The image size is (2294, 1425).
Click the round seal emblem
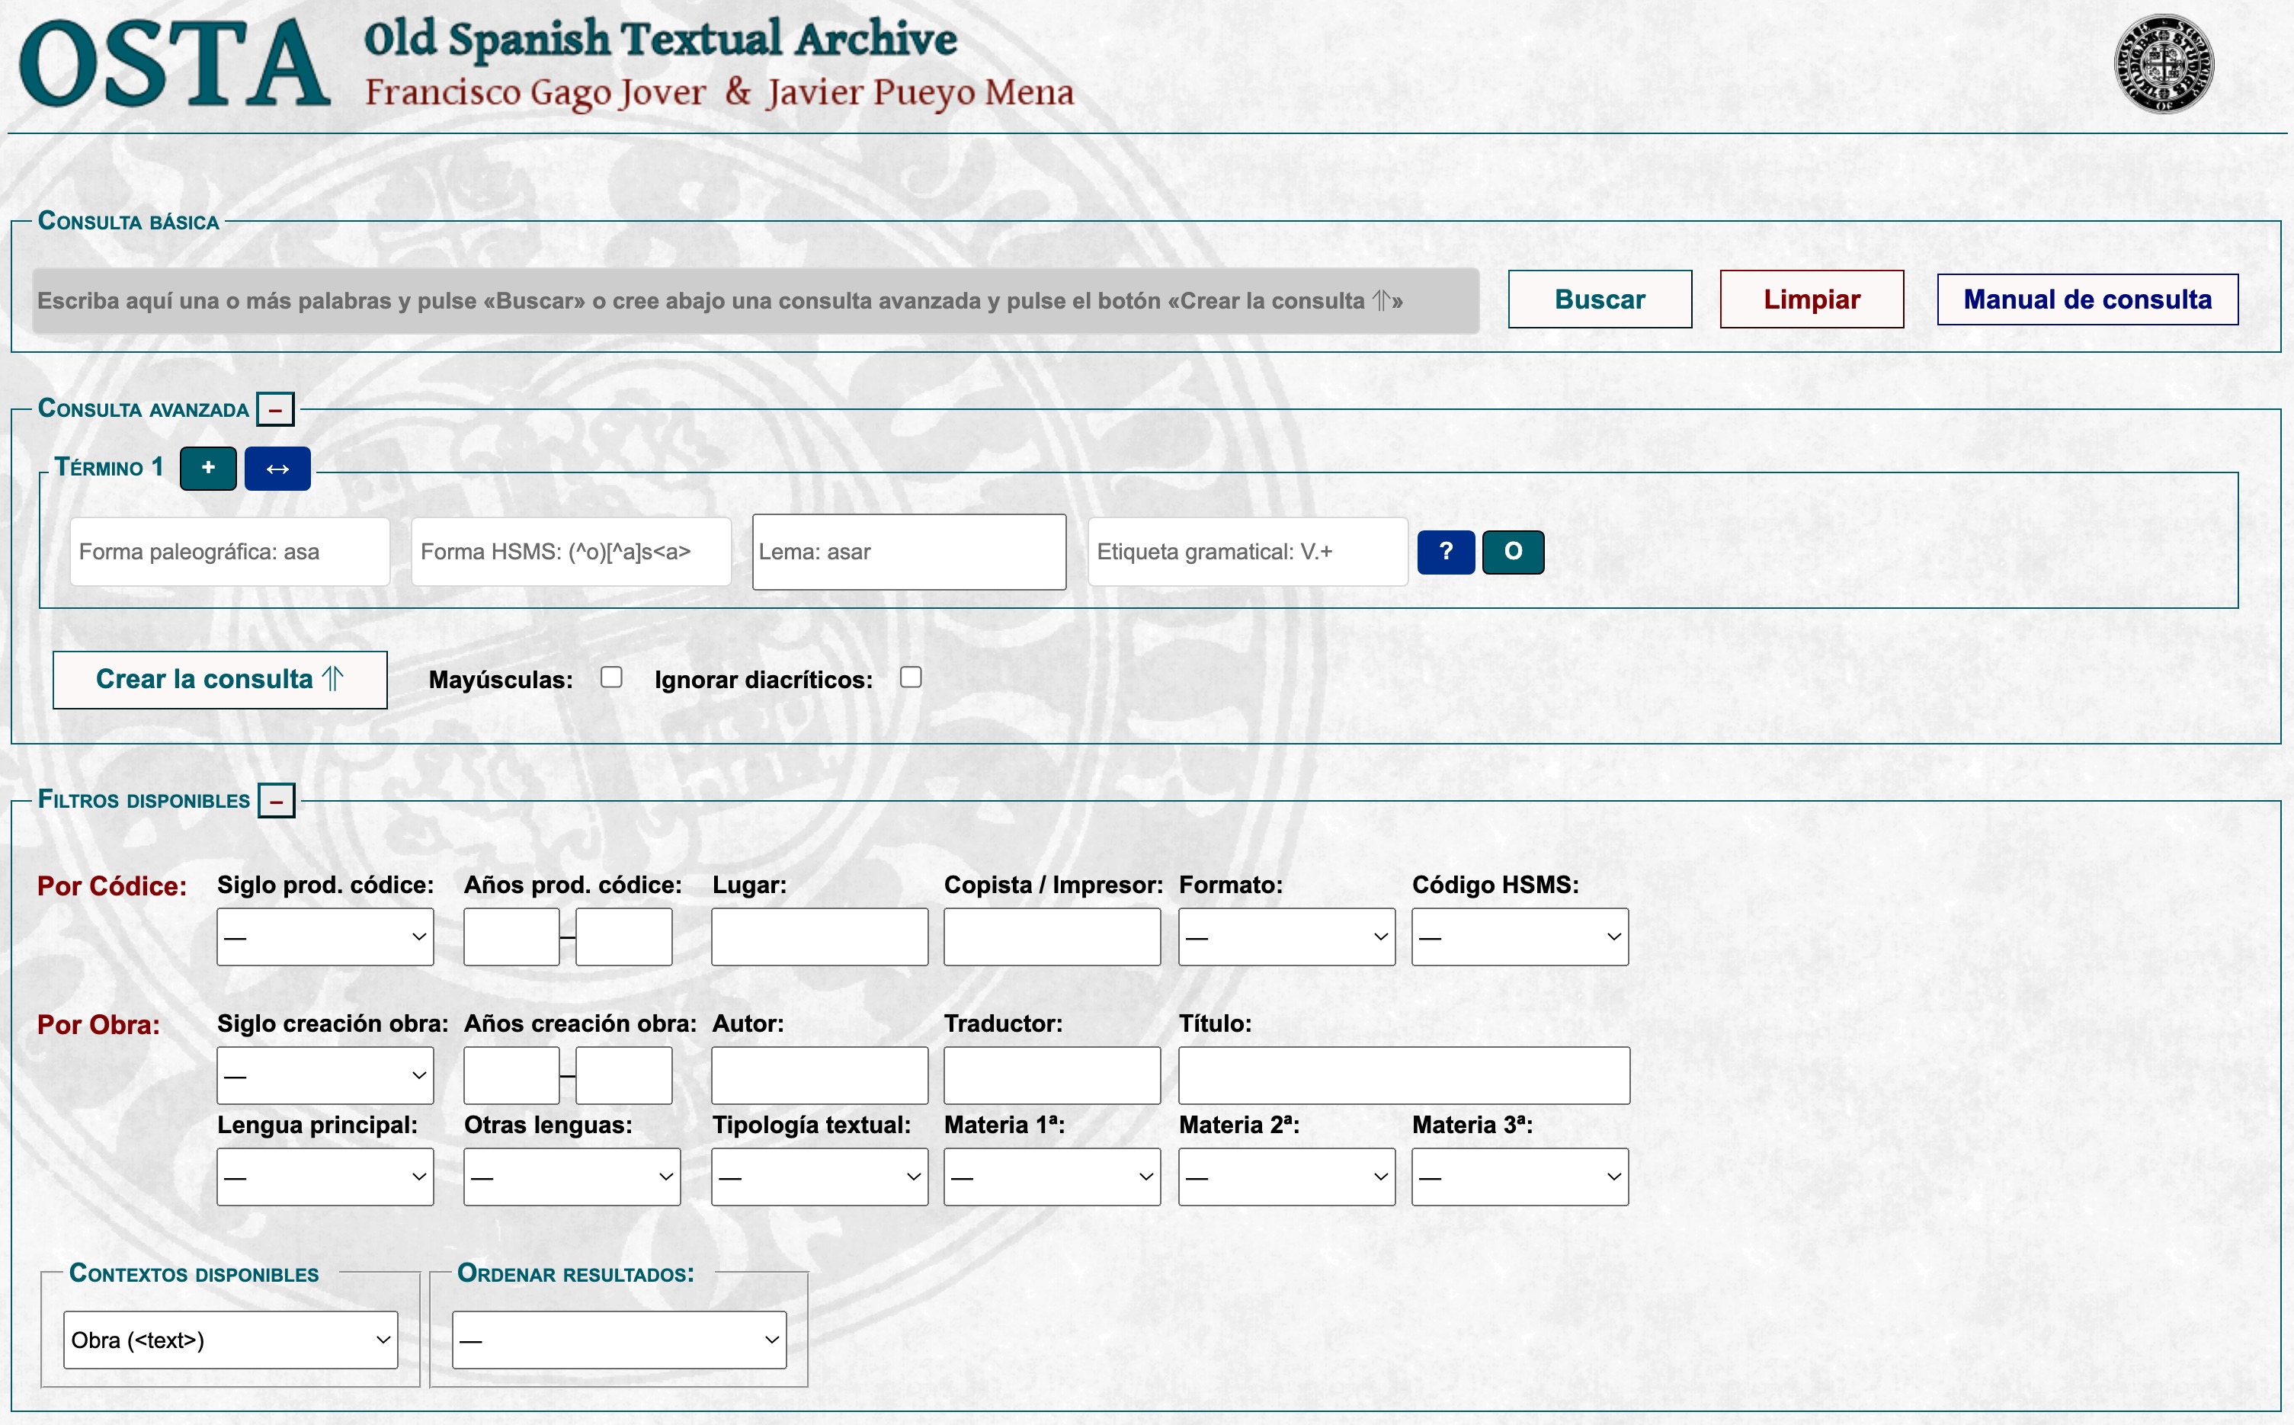click(x=2163, y=63)
